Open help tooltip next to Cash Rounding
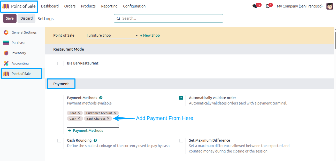 pyautogui.click(x=95, y=140)
